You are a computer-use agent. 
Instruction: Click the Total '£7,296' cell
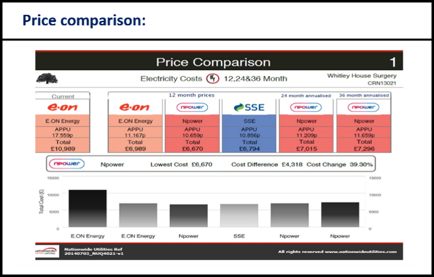(x=364, y=145)
